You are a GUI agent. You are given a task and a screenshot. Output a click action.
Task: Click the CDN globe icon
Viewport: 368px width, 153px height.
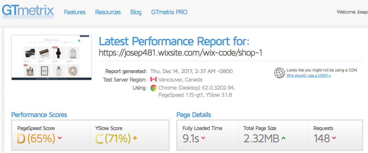click(280, 73)
